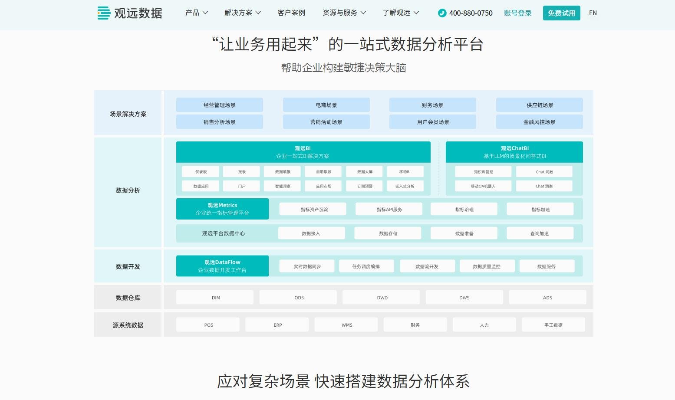Go to the 客户案例 page

point(291,13)
